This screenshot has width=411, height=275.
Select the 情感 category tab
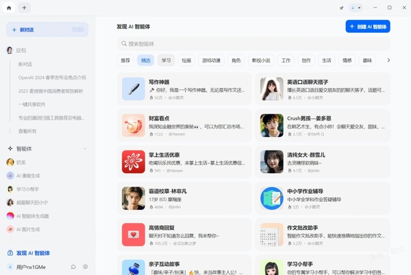coord(347,60)
